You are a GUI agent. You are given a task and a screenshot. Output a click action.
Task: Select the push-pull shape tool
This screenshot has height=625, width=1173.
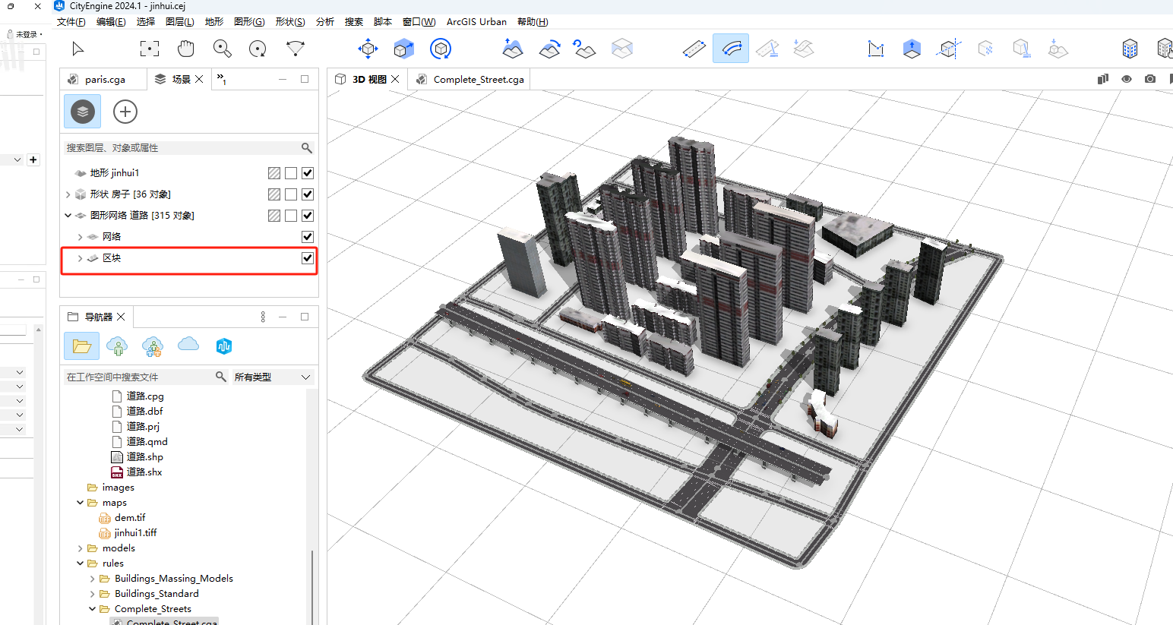[912, 49]
